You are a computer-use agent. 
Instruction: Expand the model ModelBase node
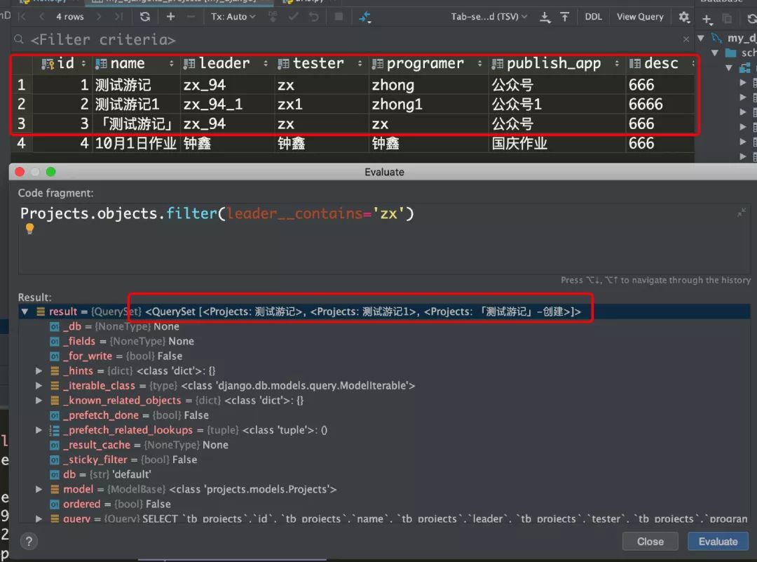pos(39,489)
